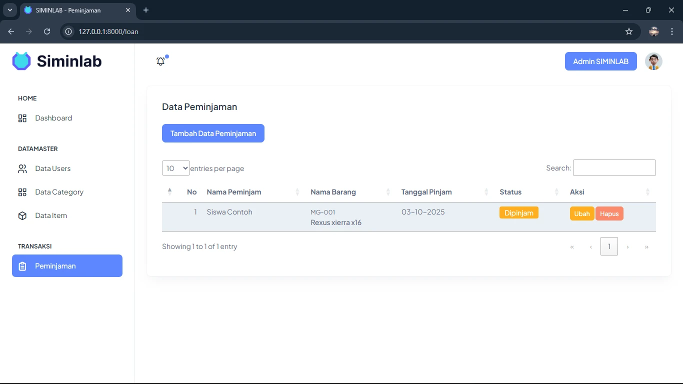Open Dashboard from the sidebar
Screen dimensions: 683x384
tap(53, 118)
